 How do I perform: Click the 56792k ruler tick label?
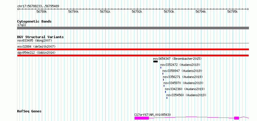(137, 12)
